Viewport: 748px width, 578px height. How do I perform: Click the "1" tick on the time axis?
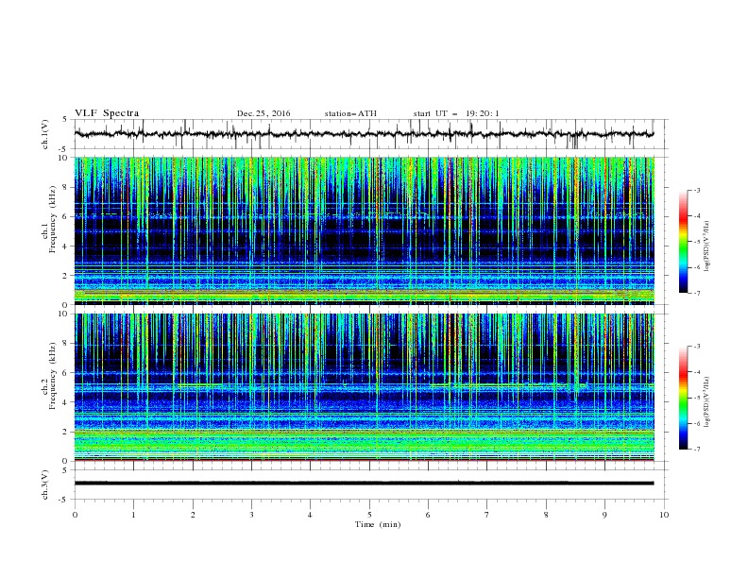pyautogui.click(x=133, y=515)
